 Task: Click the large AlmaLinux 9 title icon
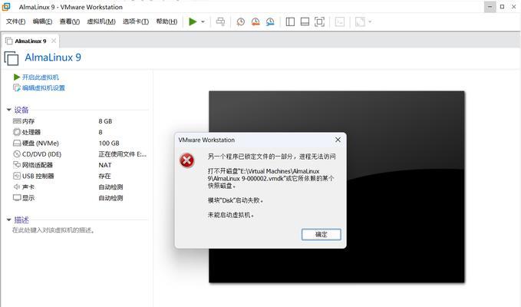(x=12, y=58)
